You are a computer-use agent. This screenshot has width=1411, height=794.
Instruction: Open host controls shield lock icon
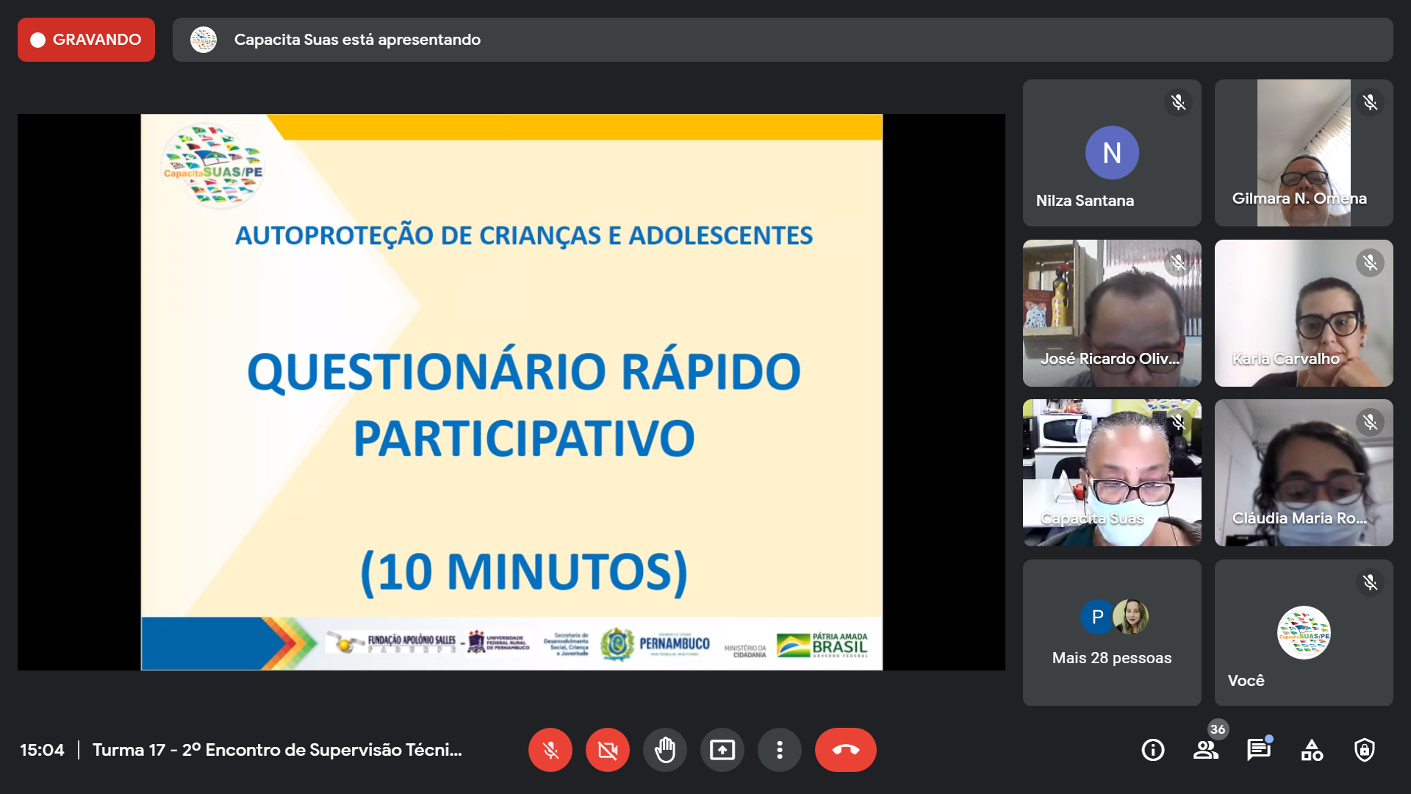click(x=1365, y=750)
